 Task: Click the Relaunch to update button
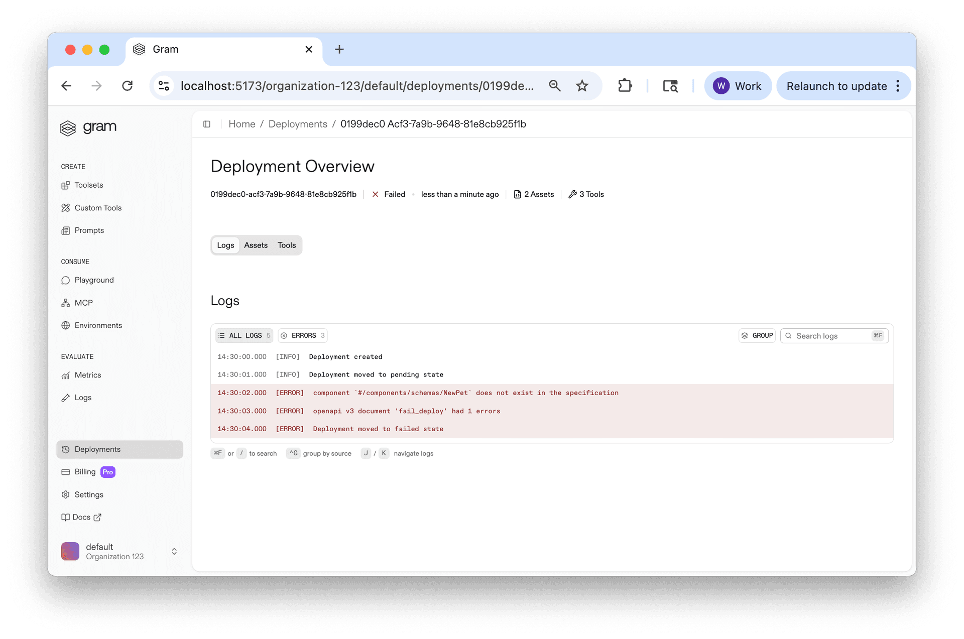(836, 86)
